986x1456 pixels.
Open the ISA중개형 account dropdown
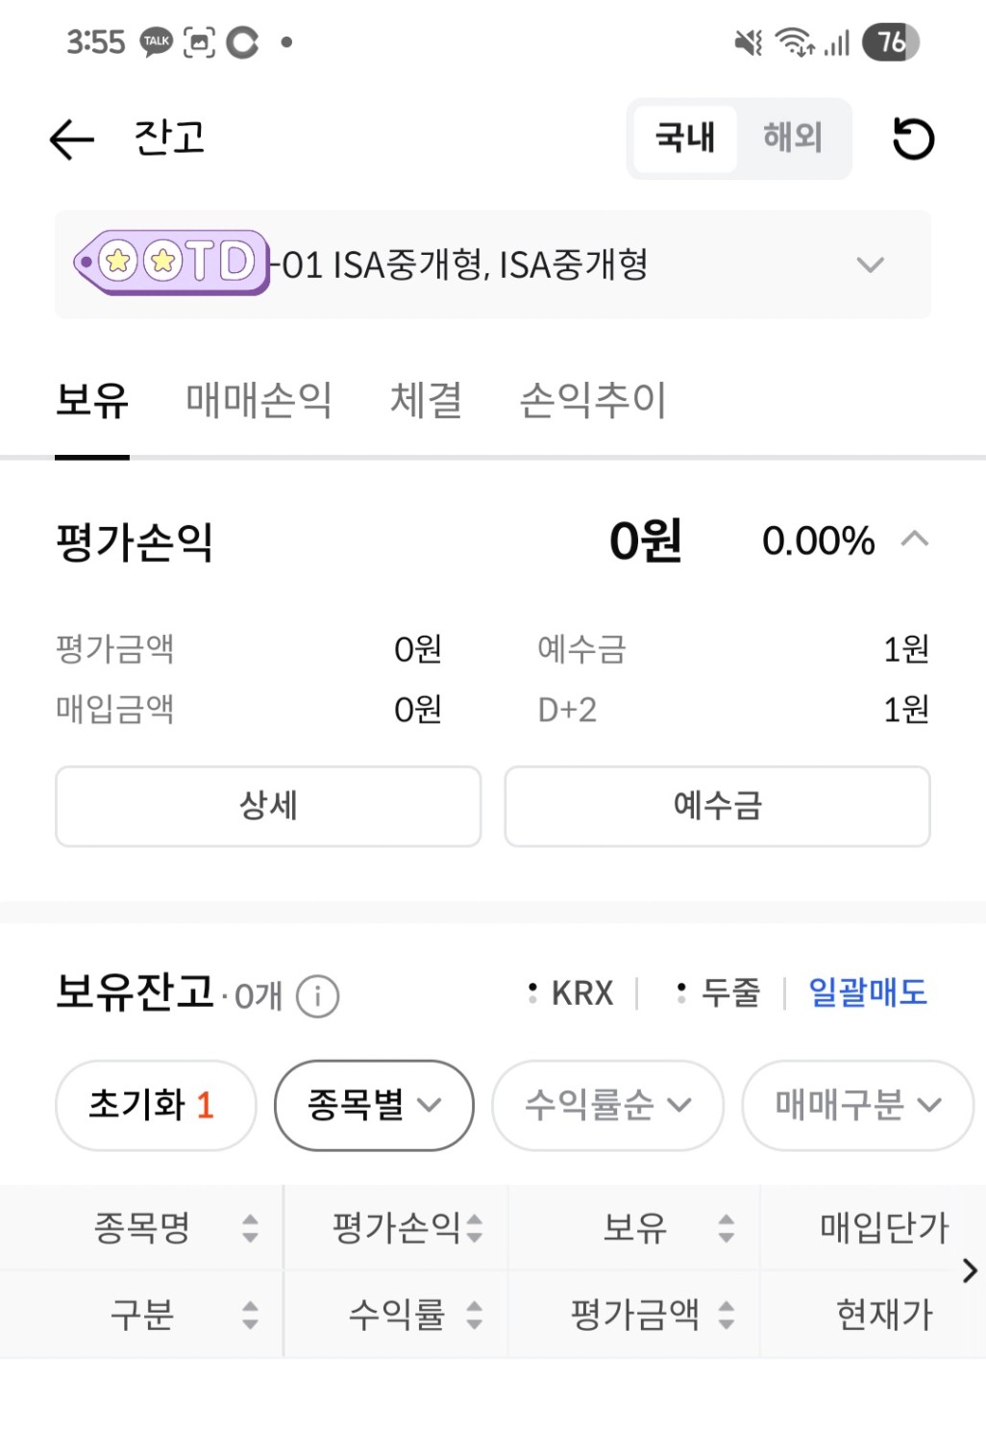tap(493, 264)
